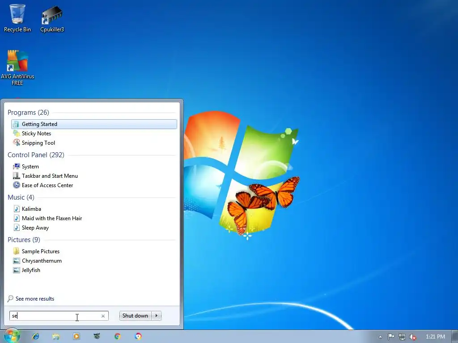Clear the search box with X
This screenshot has height=343, width=458.
coord(103,316)
